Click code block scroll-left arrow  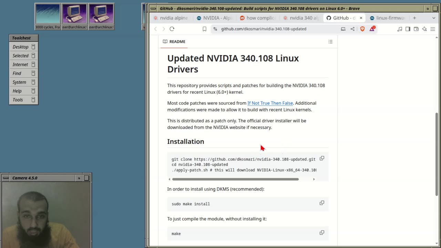coord(169,179)
